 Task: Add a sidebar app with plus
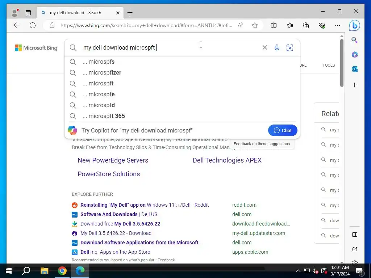(x=354, y=85)
